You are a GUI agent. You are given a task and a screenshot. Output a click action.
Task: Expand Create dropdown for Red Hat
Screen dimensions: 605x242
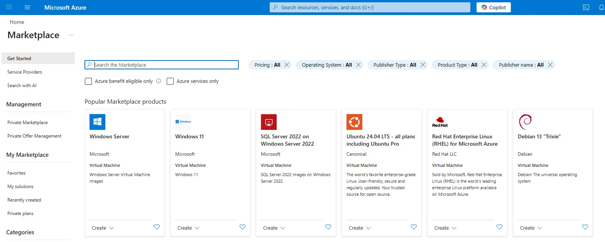(x=445, y=228)
